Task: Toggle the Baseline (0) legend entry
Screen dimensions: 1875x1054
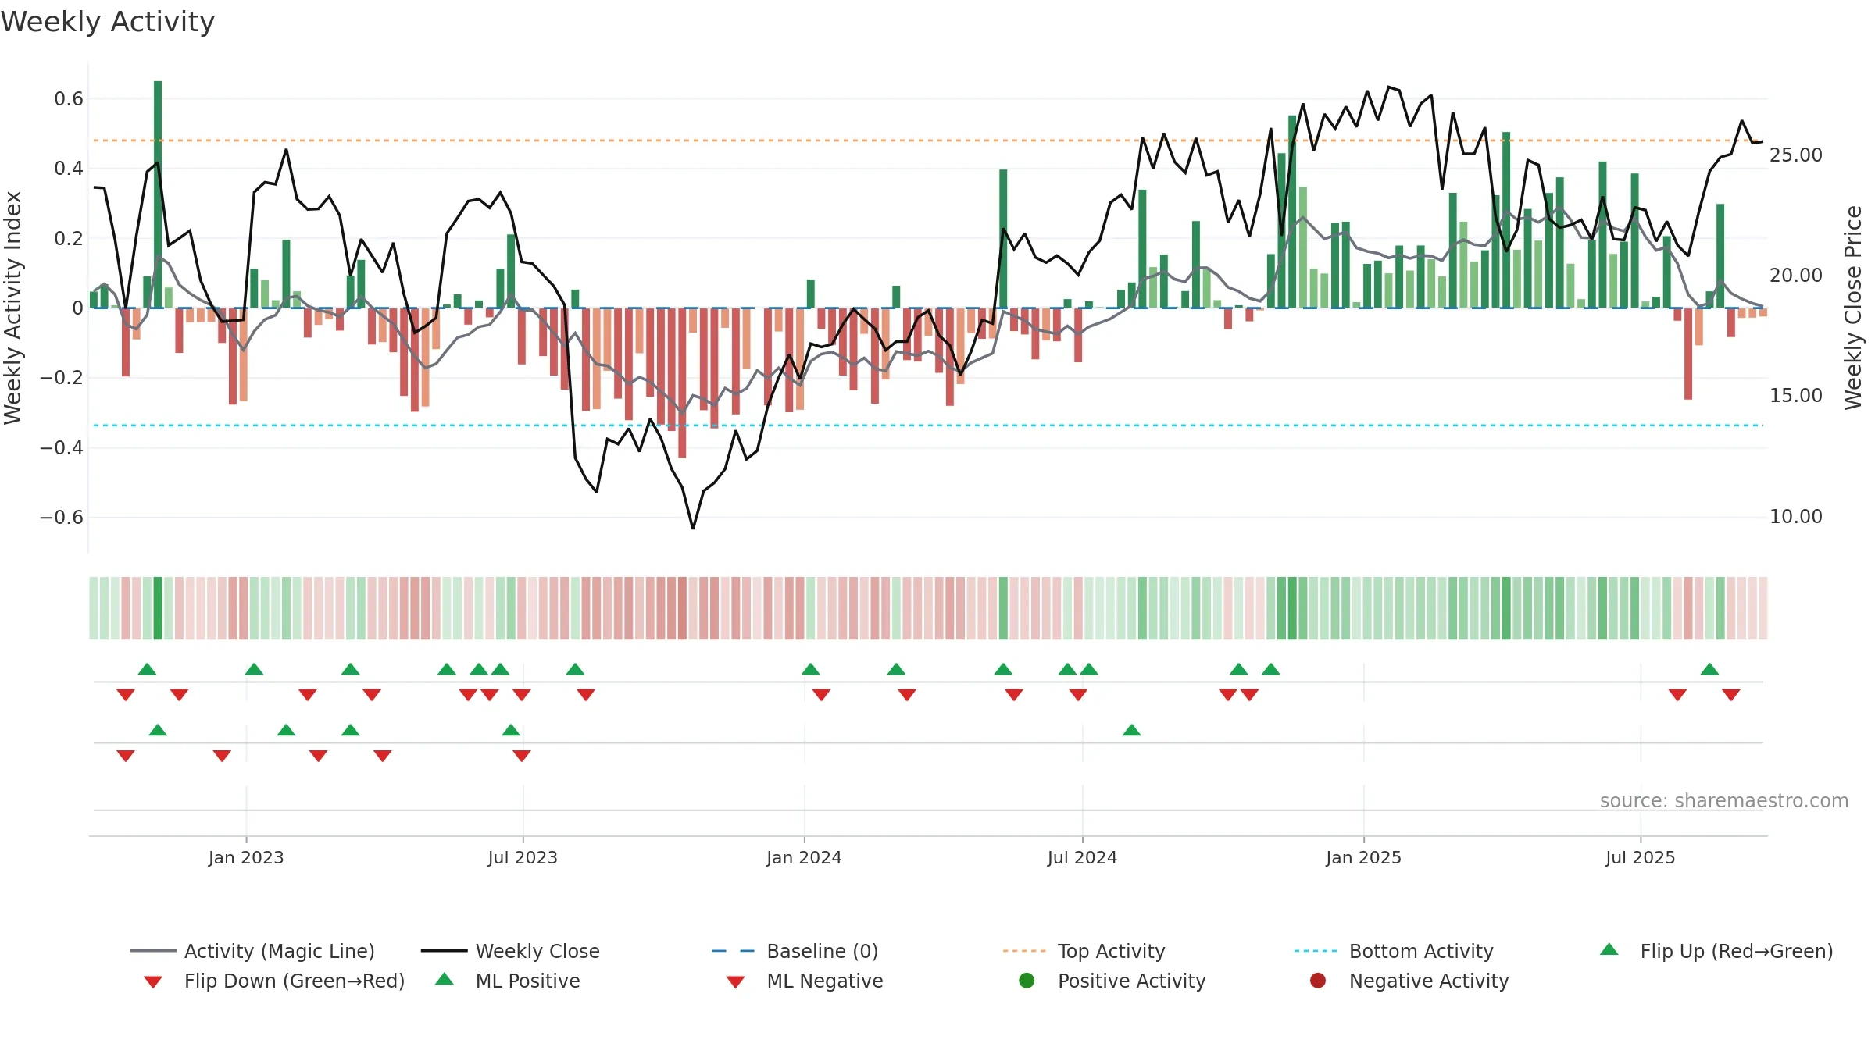Action: tap(795, 951)
